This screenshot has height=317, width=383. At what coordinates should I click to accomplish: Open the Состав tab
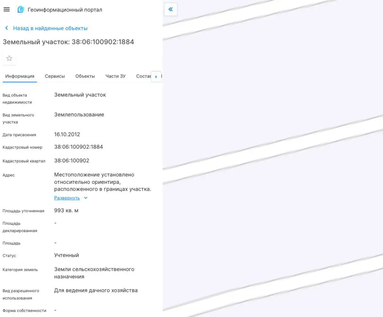point(144,76)
